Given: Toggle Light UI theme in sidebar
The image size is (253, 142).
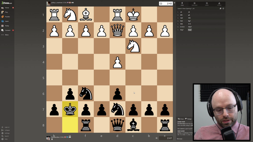Looking at the screenshot, I should click(x=6, y=127).
